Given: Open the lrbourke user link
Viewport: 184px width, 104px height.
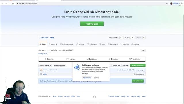Looking at the screenshot, I should pyautogui.click(x=45, y=38).
